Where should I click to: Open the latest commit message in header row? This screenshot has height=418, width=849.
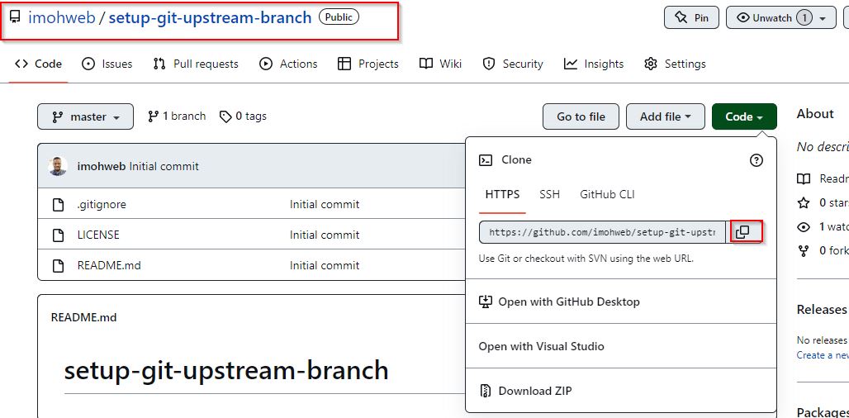click(164, 167)
